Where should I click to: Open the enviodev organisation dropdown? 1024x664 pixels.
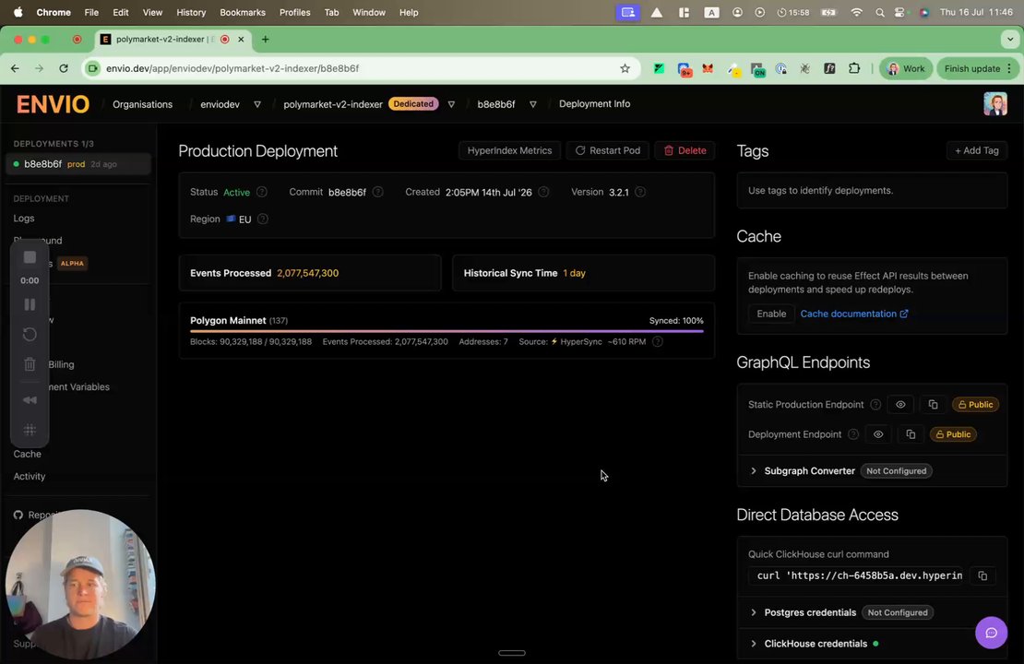point(257,104)
